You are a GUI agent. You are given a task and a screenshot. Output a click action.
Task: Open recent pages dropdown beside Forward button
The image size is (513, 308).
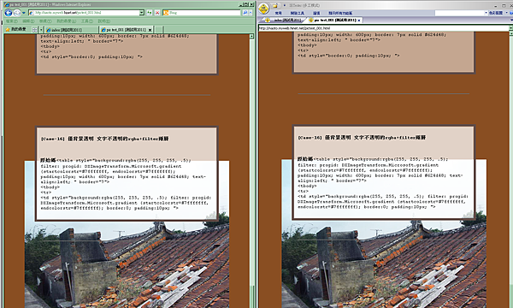24,13
